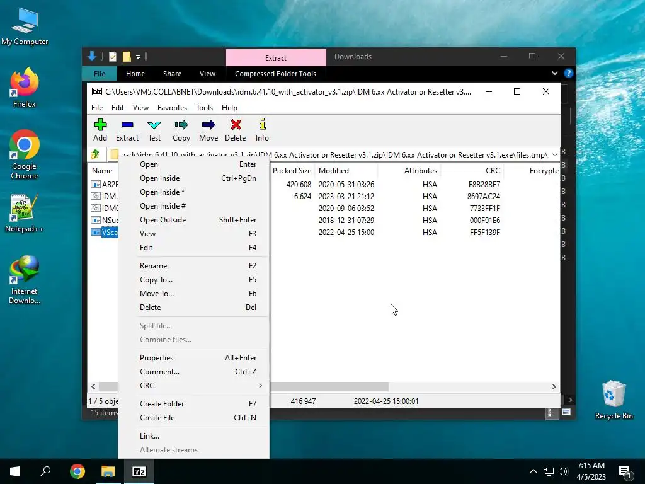645x484 pixels.
Task: Choose View F3 in context menu
Action: 198,234
